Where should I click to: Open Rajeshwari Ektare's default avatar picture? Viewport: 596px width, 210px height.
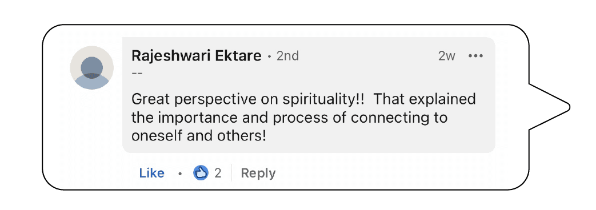pos(92,67)
